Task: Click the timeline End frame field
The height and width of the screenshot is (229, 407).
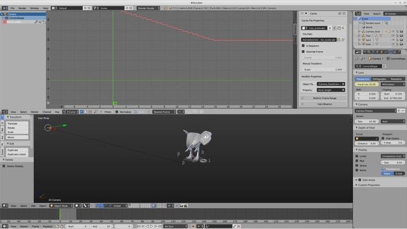Action: pyautogui.click(x=101, y=226)
